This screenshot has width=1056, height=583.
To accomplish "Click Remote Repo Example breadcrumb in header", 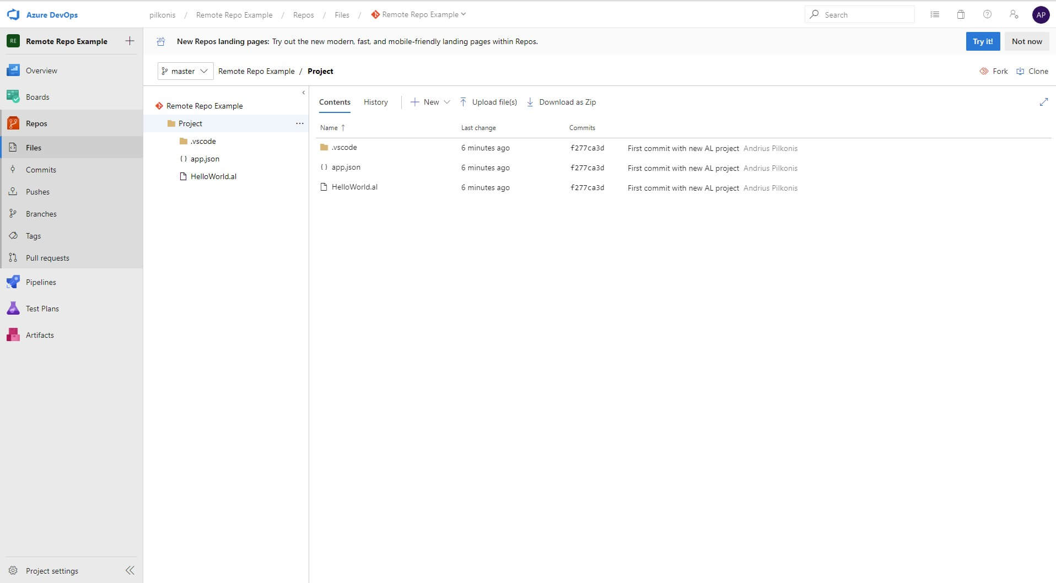I will [234, 15].
